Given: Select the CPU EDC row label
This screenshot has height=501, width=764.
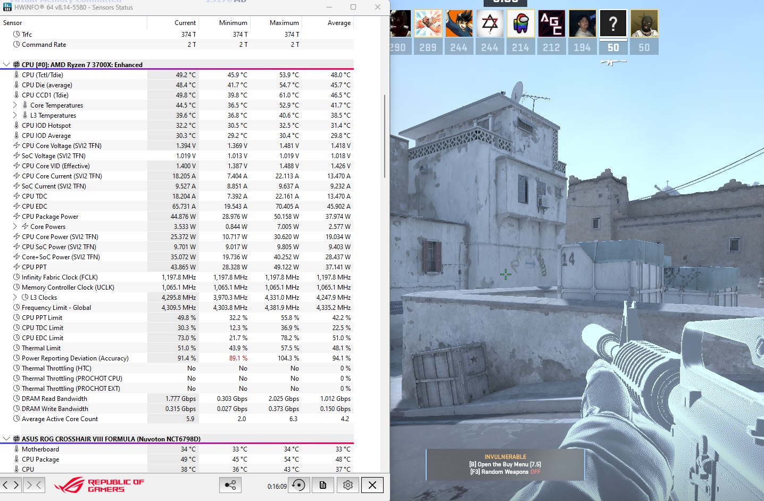Looking at the screenshot, I should pos(35,207).
